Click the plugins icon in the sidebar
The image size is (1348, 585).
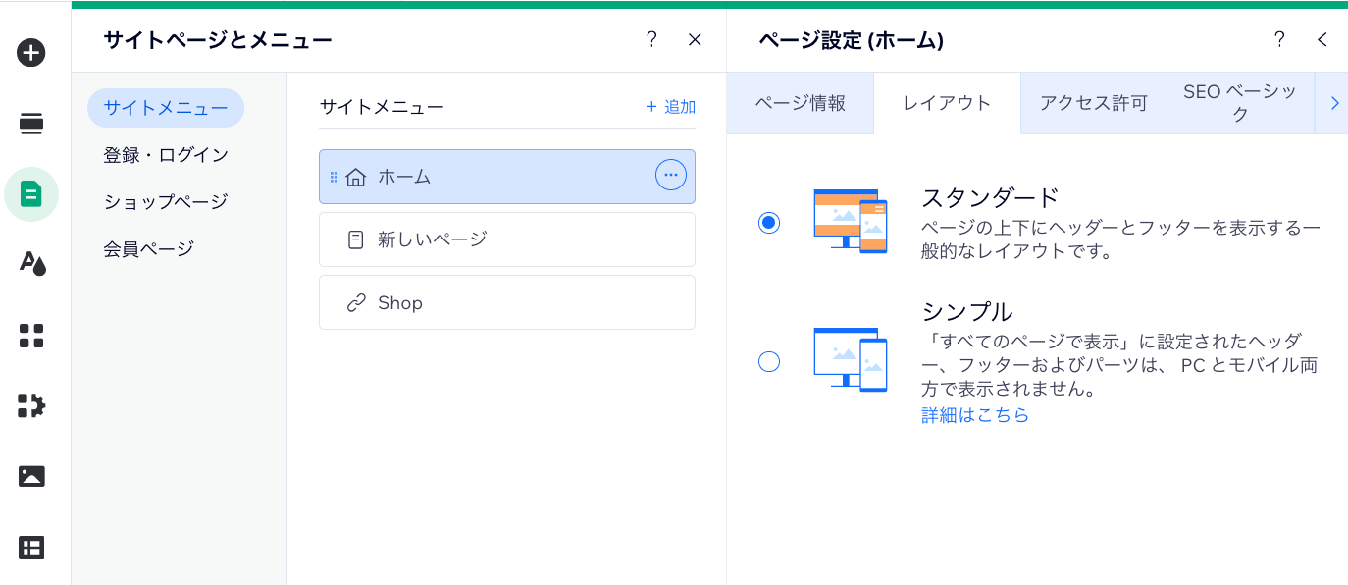pos(30,405)
